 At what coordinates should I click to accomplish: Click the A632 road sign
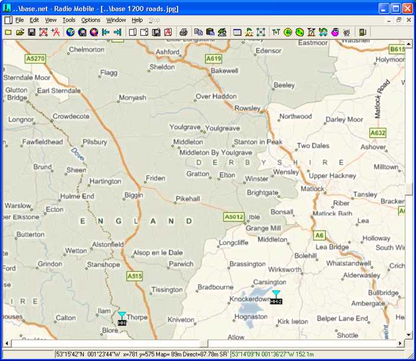tap(377, 133)
